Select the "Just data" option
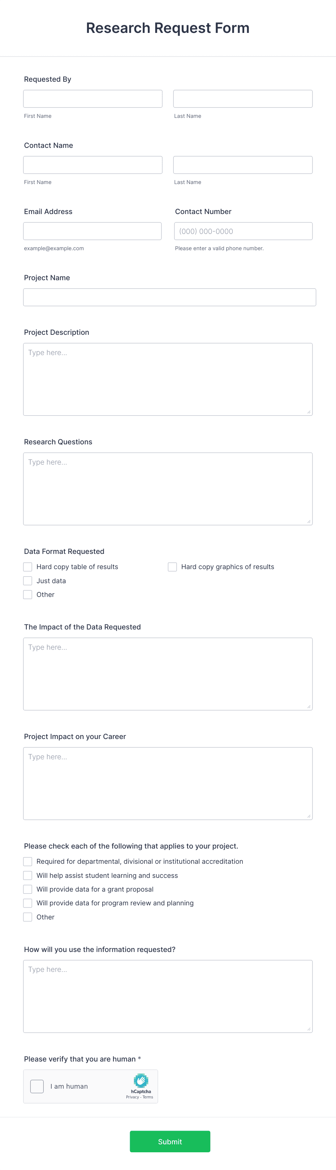This screenshot has height=1170, width=336. tap(28, 580)
